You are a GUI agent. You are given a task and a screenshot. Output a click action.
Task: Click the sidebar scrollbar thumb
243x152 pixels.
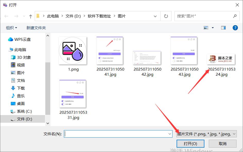[x=48, y=80]
